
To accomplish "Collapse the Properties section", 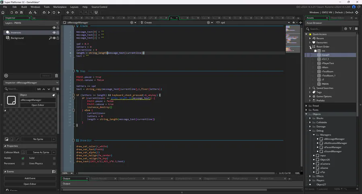I will click(5, 146).
